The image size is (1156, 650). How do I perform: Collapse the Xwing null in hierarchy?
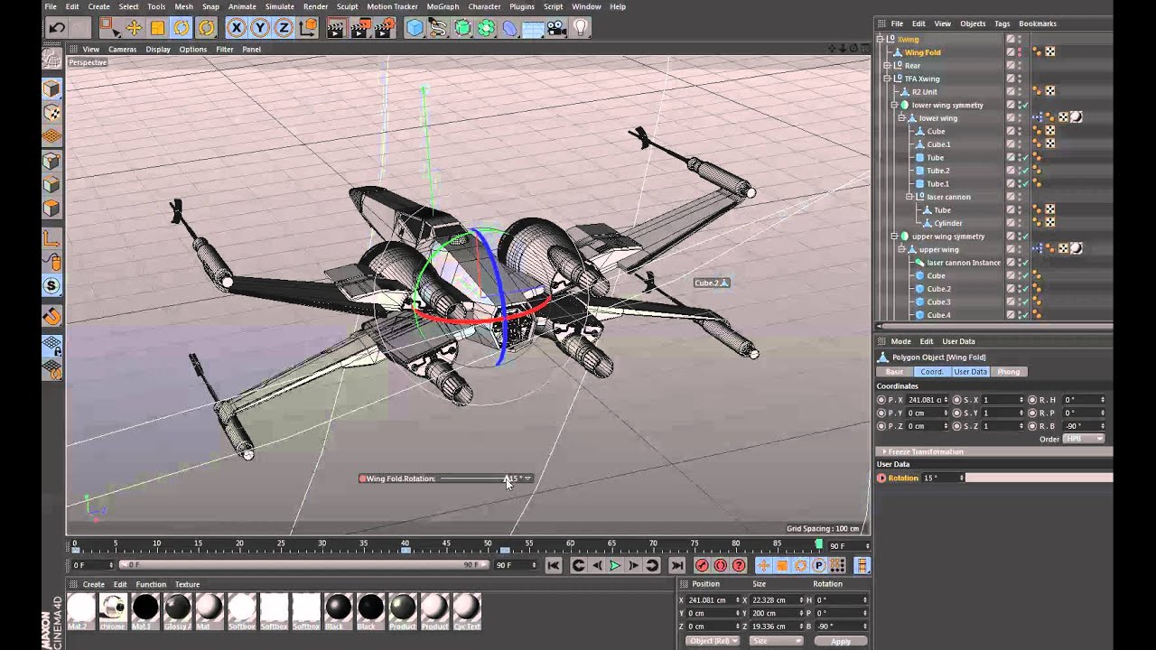pyautogui.click(x=881, y=40)
